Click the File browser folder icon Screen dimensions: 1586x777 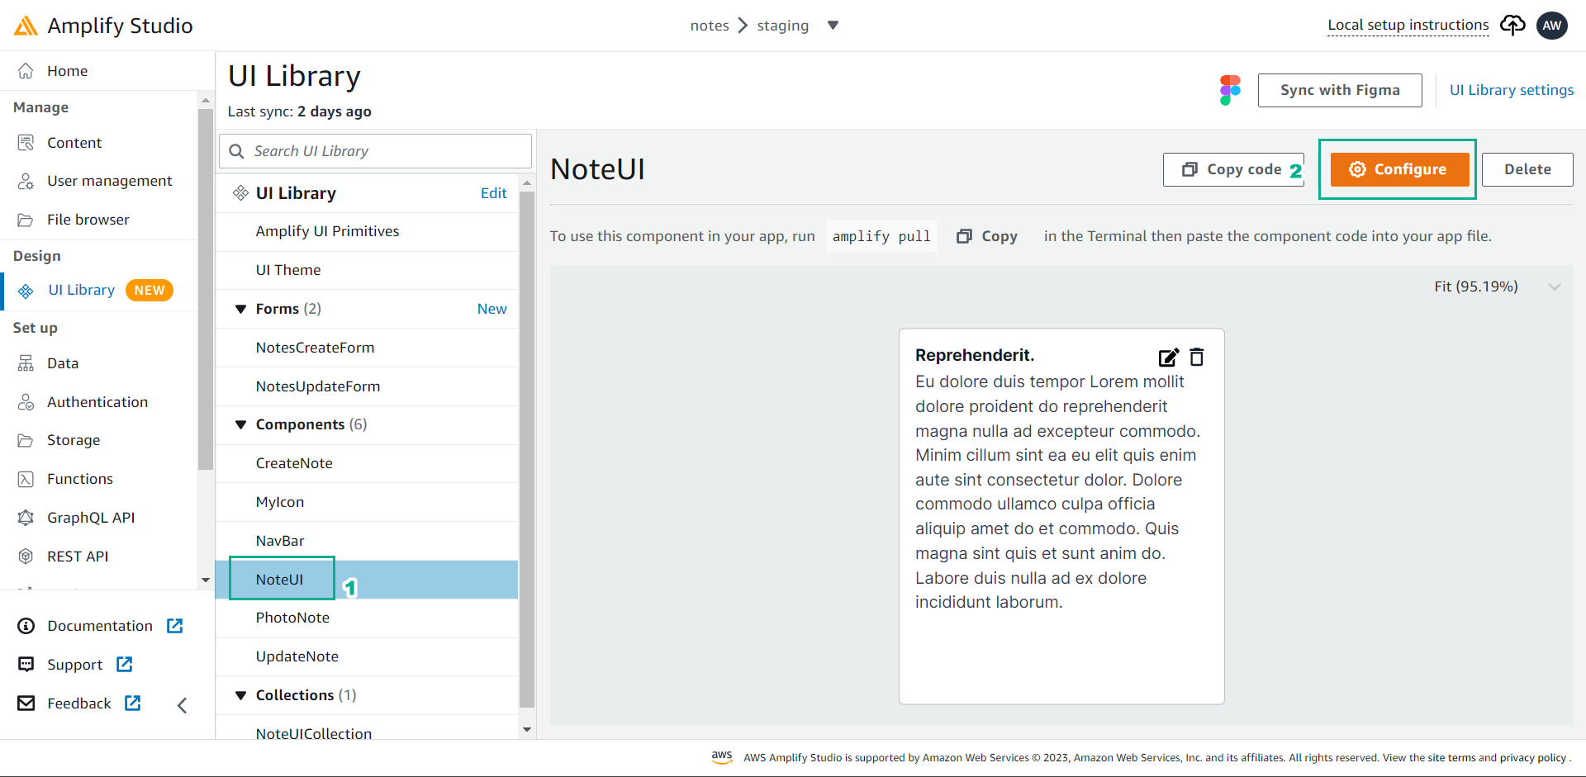(26, 220)
